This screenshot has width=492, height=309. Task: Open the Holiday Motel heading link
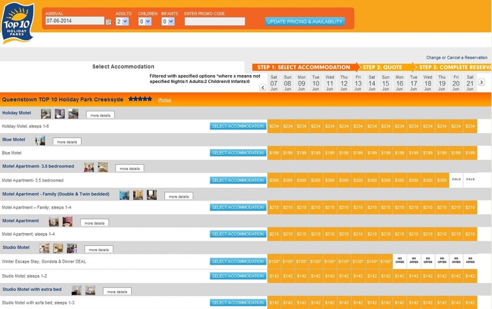pos(17,113)
